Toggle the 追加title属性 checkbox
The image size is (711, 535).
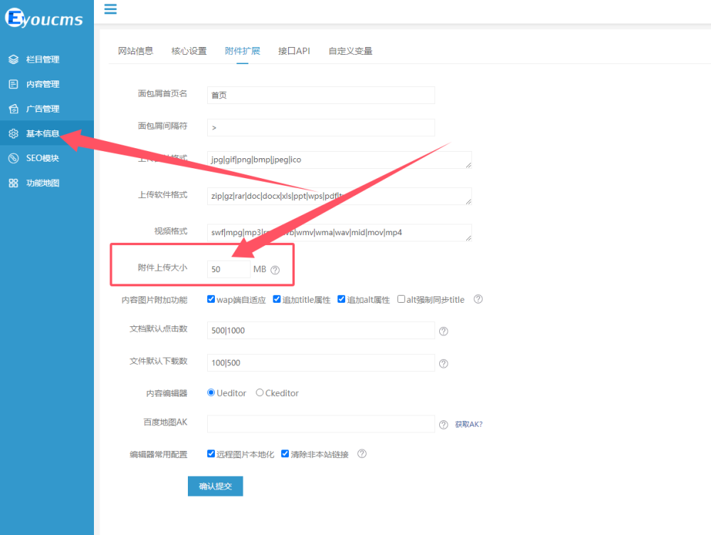pos(277,299)
